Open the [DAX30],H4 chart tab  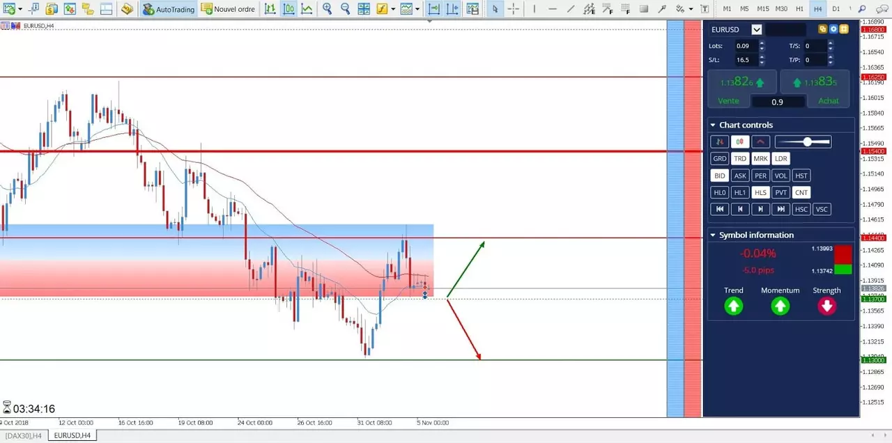click(x=24, y=436)
